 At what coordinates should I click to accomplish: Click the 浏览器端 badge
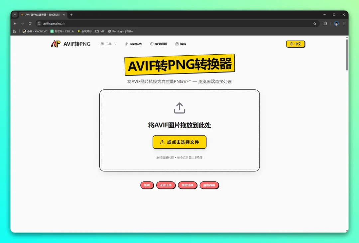[x=209, y=185]
